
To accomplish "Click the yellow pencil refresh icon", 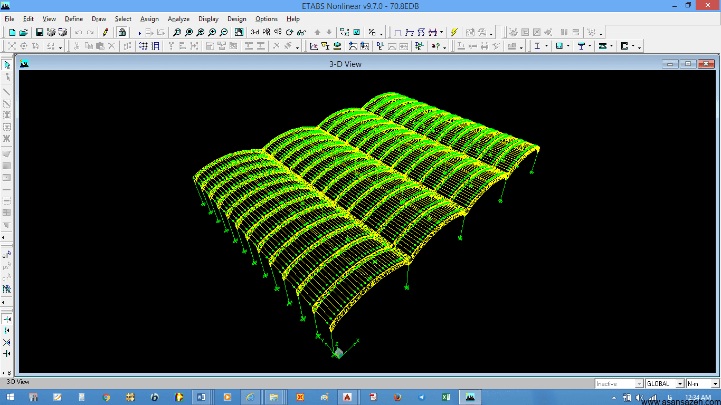I will (x=106, y=32).
